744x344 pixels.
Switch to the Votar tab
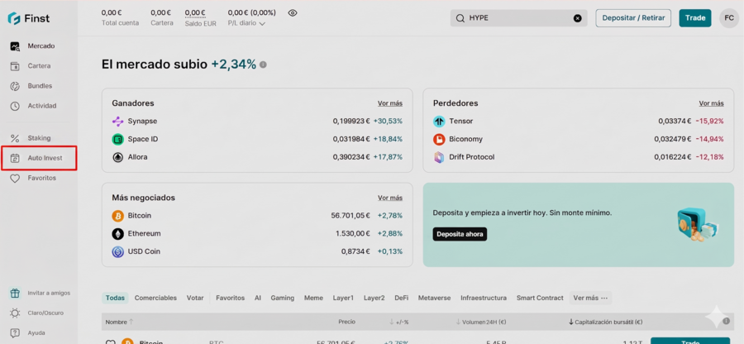tap(195, 298)
